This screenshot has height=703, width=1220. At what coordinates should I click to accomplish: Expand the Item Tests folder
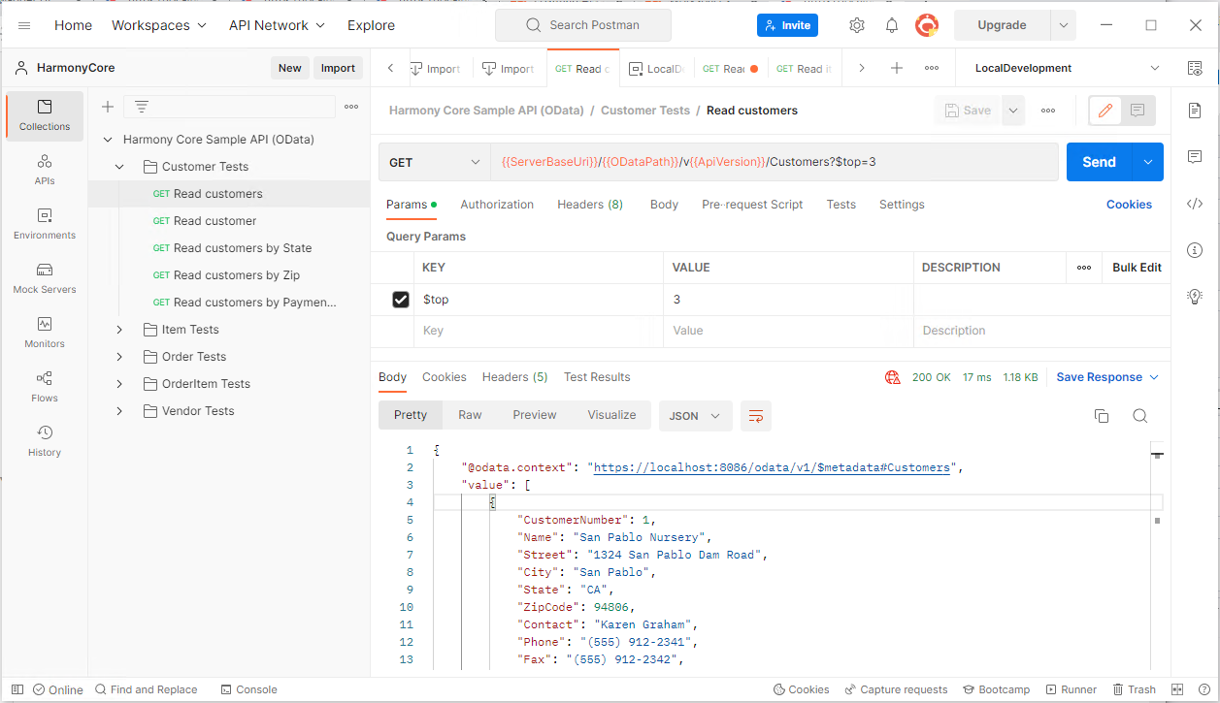[x=119, y=330]
